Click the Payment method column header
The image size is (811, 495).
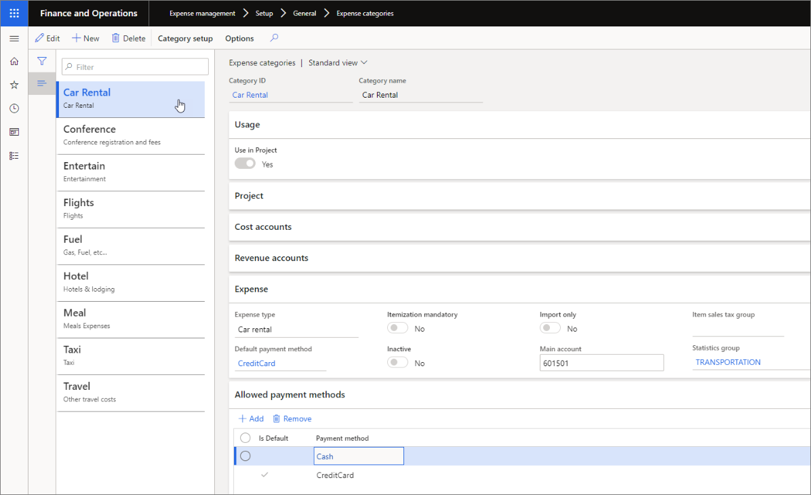(342, 438)
